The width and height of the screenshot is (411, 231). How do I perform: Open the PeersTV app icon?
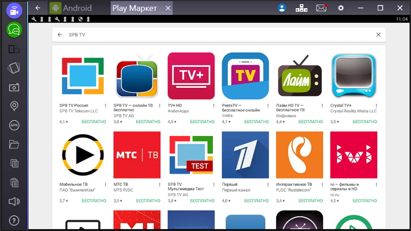pos(246,76)
